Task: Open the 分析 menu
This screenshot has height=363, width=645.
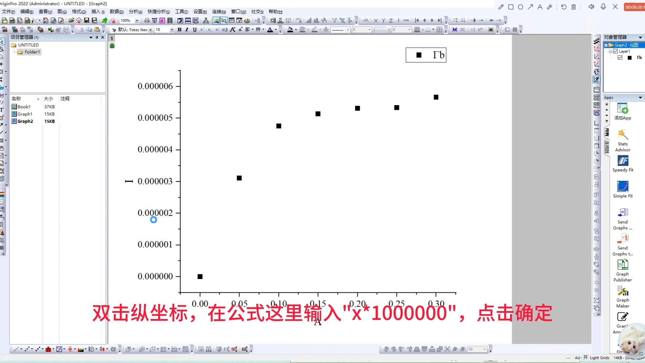Action: click(135, 11)
